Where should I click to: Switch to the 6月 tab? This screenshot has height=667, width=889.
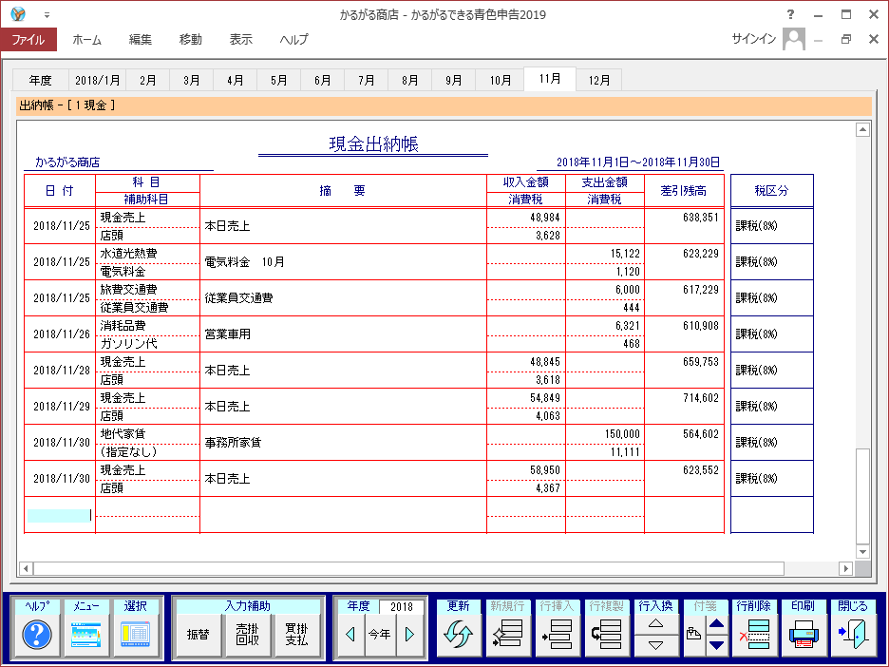point(323,81)
